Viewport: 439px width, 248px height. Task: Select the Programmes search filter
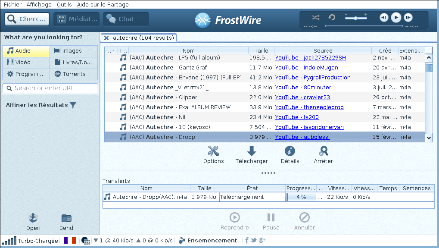(26, 74)
